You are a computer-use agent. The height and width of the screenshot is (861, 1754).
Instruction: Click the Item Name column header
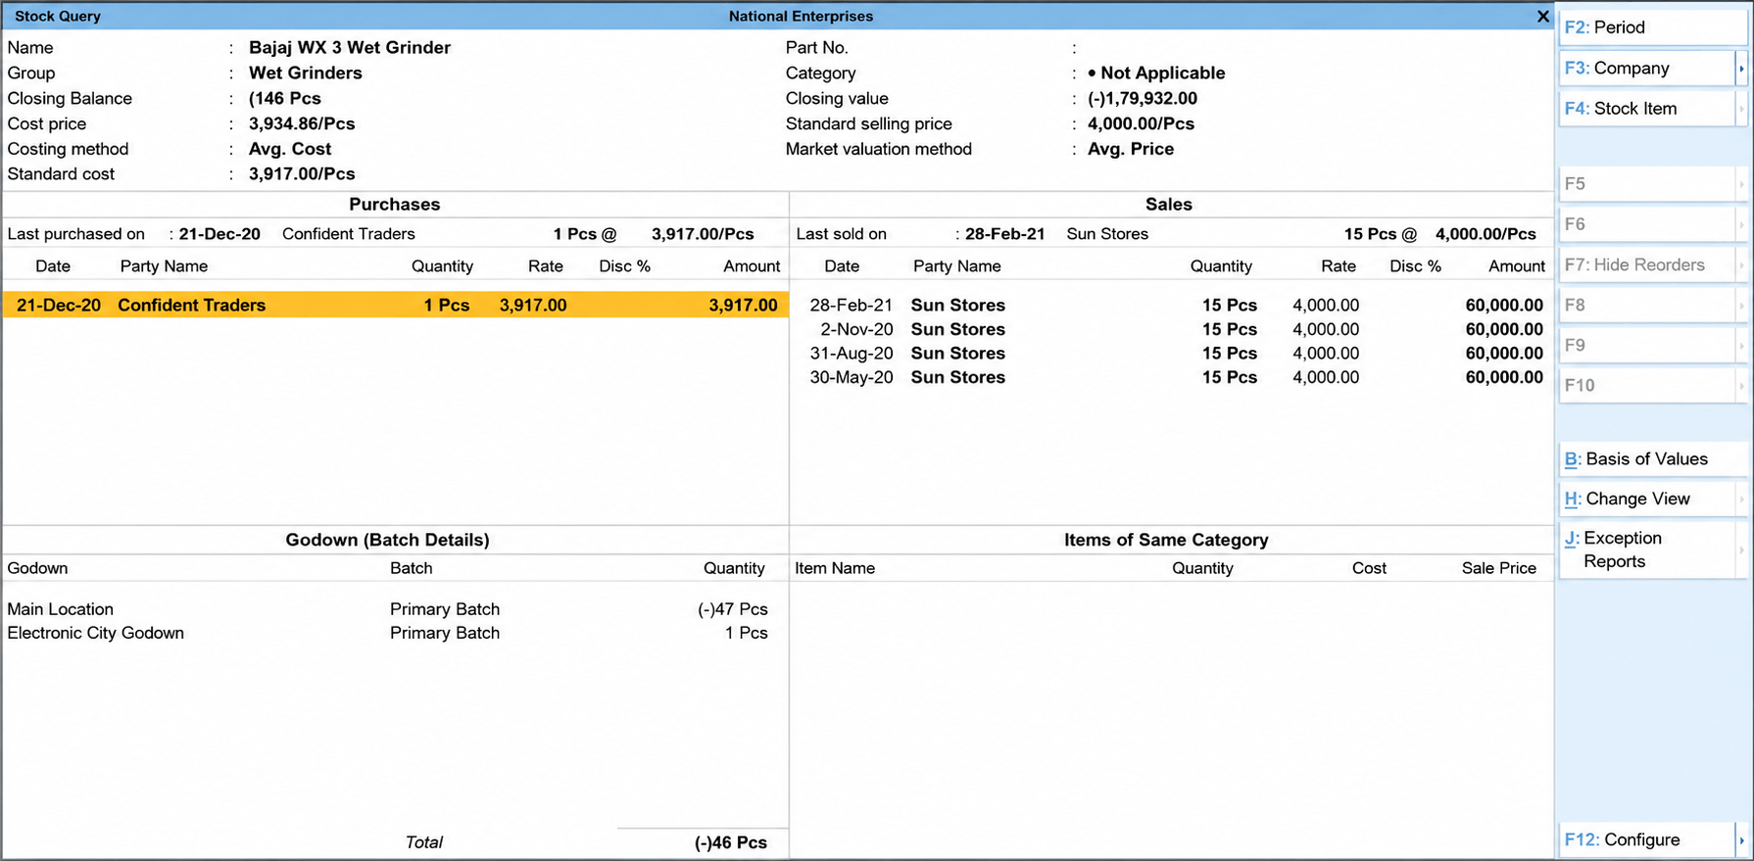[x=835, y=568]
